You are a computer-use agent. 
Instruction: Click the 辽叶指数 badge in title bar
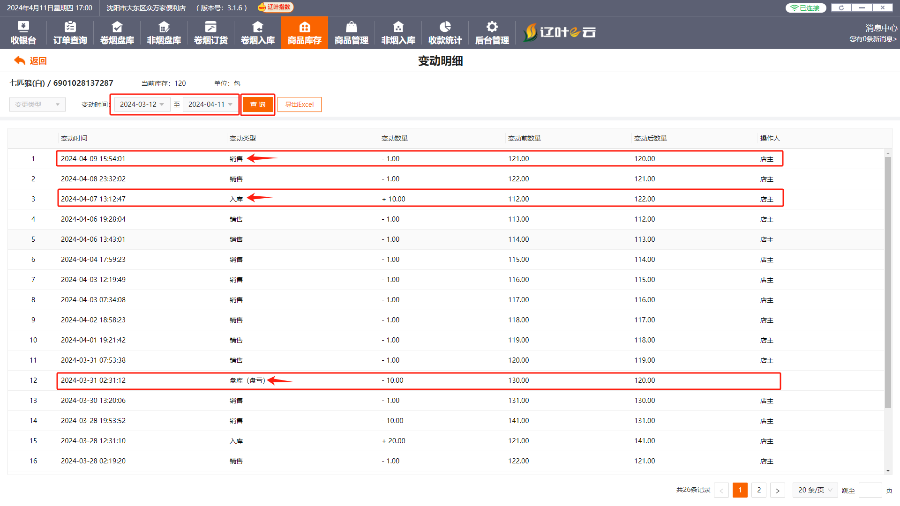coord(276,7)
